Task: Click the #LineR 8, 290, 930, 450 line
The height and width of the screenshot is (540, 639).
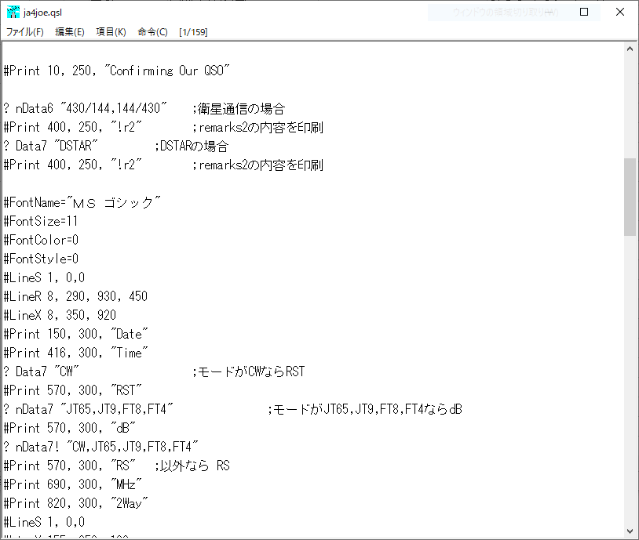Action: [x=75, y=296]
